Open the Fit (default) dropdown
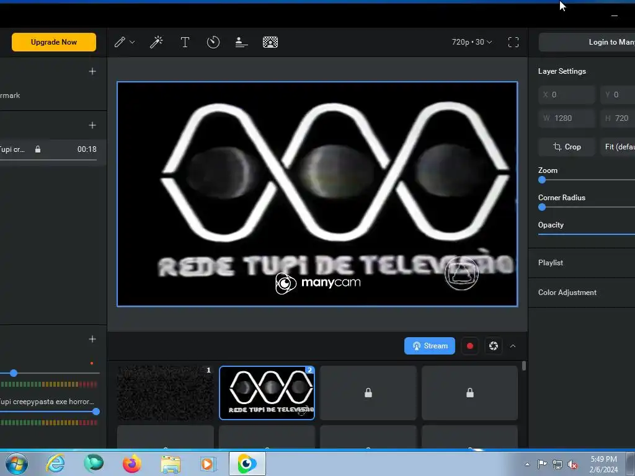The height and width of the screenshot is (476, 635). [618, 147]
